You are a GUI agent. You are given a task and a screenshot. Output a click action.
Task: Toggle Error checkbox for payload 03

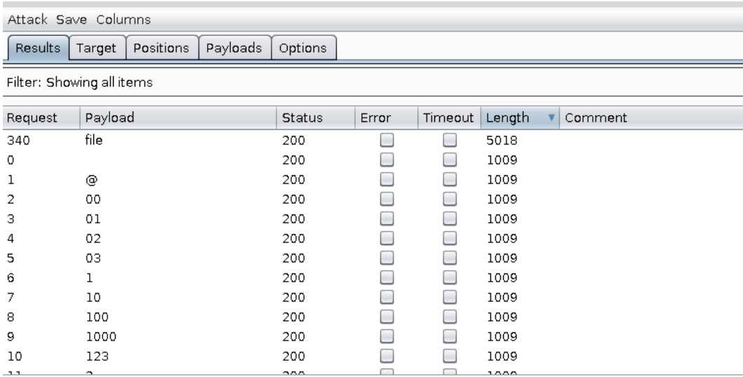(x=387, y=258)
